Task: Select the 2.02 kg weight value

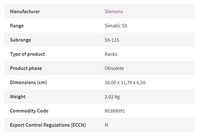Action: [112, 97]
